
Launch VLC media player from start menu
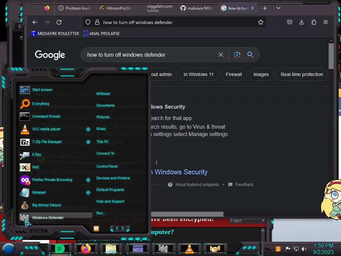click(46, 129)
